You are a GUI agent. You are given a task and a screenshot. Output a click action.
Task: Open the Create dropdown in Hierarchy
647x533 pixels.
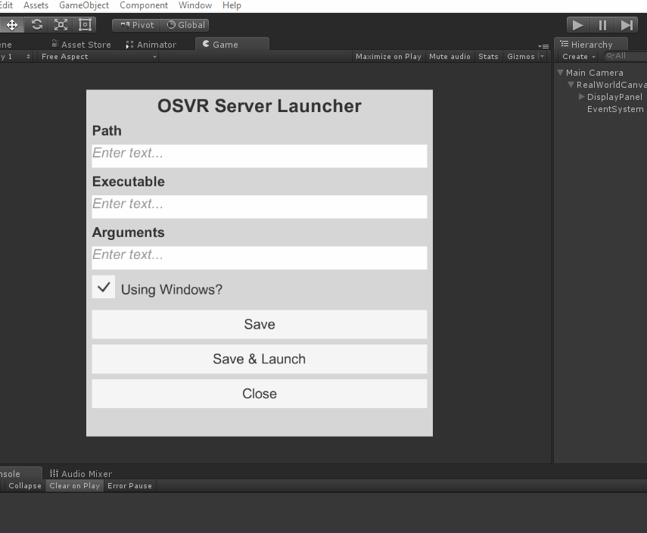coord(578,57)
